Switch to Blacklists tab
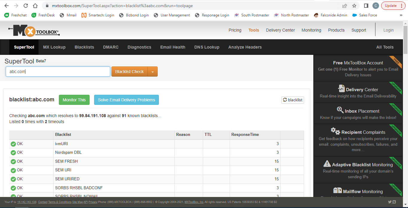 click(x=84, y=47)
